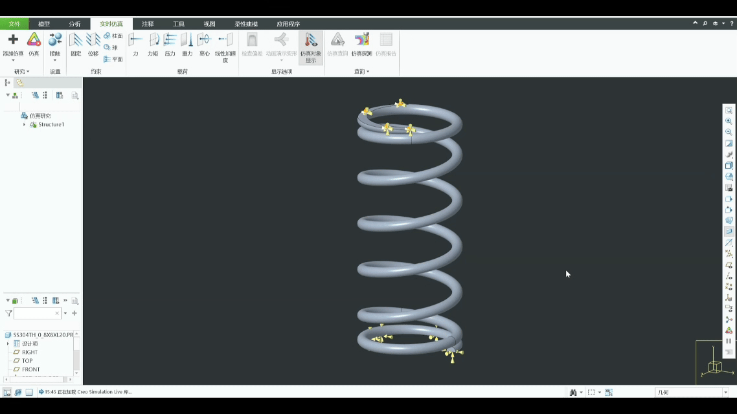
Task: Click the zoom in icon on the view toolbar
Action: (x=729, y=122)
